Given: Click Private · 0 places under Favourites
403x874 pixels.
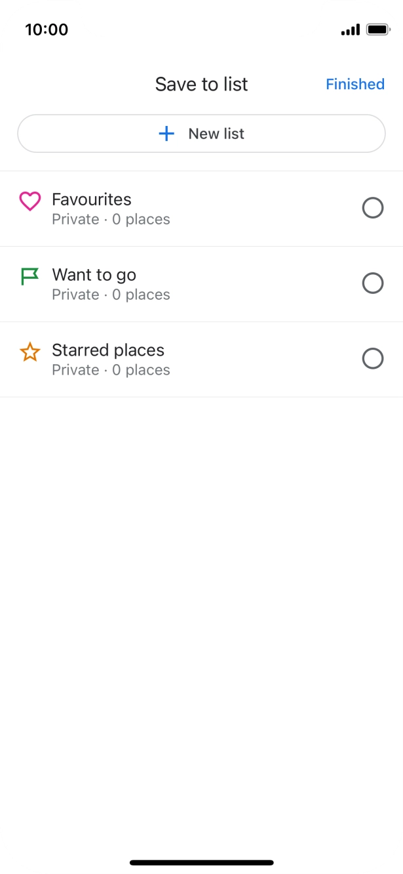Looking at the screenshot, I should click(x=111, y=219).
